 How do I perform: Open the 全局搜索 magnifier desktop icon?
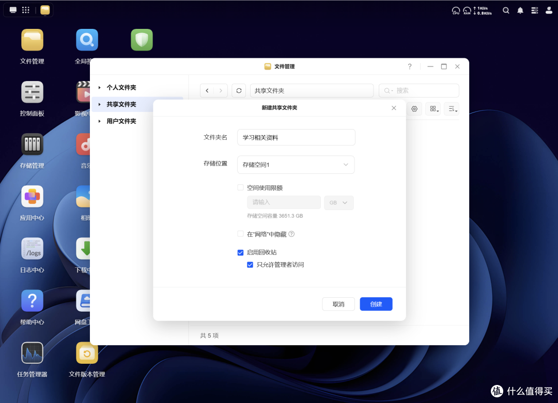coord(87,40)
